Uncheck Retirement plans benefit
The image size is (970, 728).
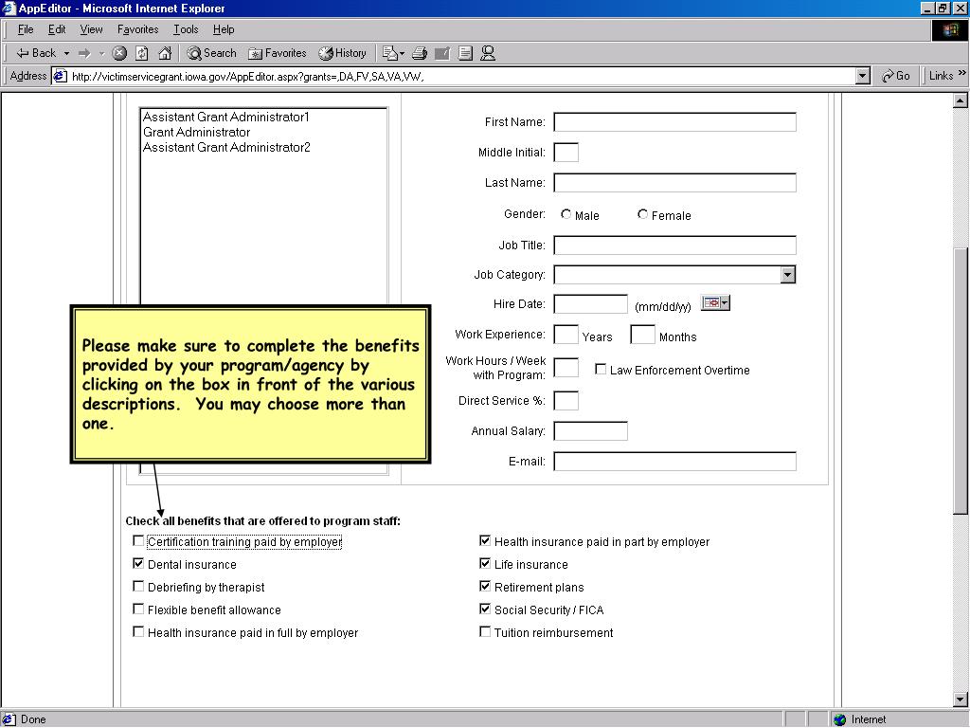click(485, 586)
